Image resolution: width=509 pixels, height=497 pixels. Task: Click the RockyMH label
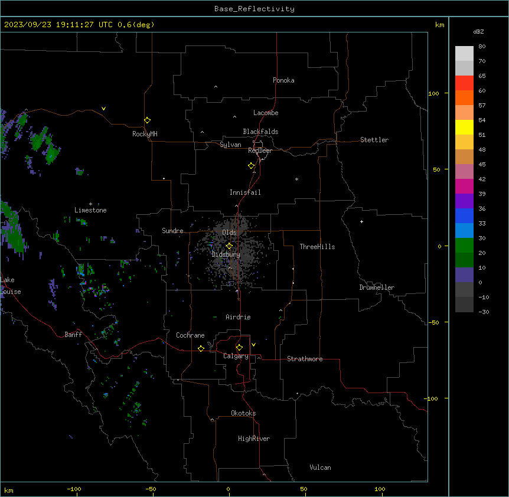tap(145, 134)
